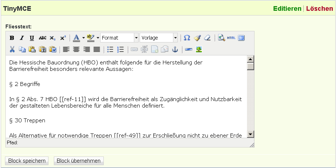Screen dimensions: 336x168
Task: Open background color dropdown arrow
Action: coord(98,38)
